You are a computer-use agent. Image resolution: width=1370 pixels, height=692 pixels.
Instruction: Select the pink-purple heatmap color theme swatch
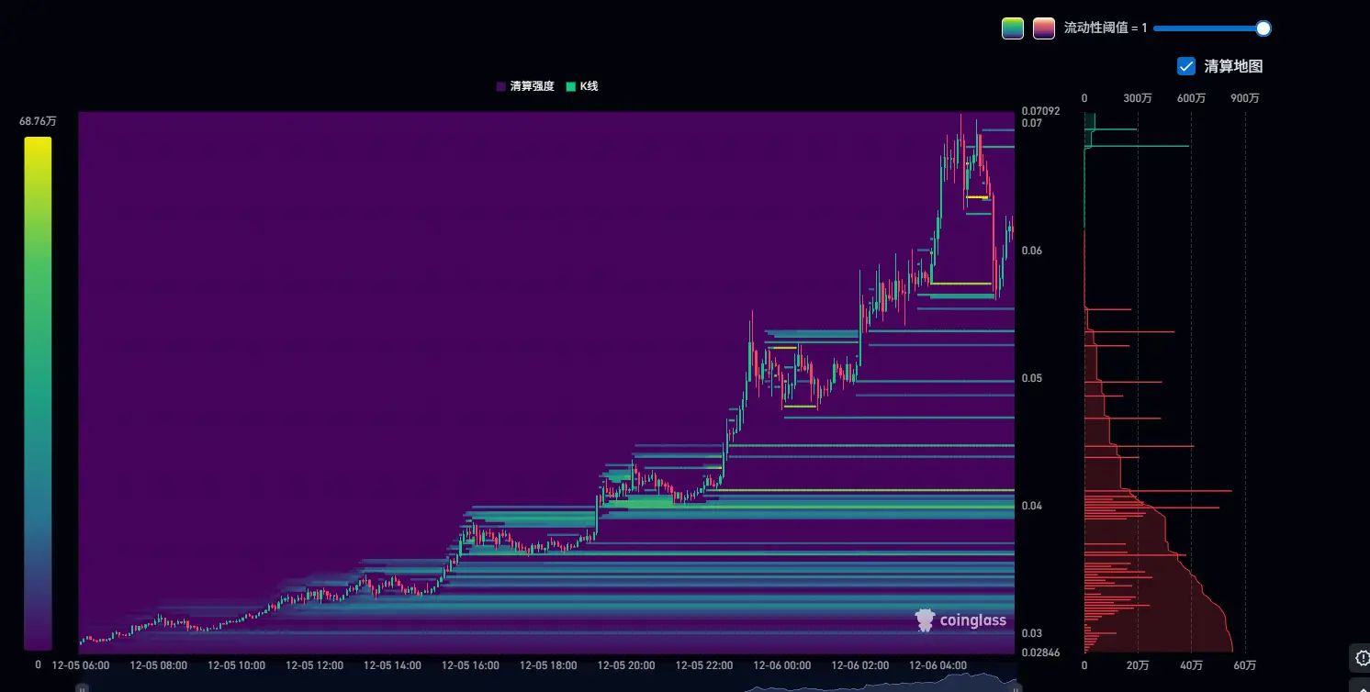coord(1043,28)
